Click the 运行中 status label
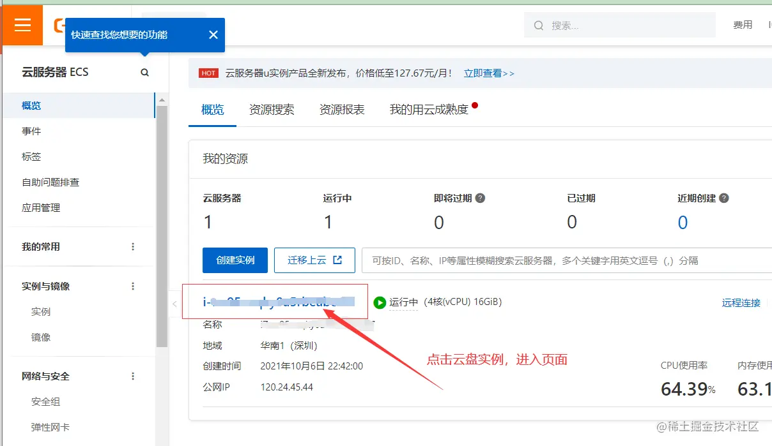 [x=403, y=302]
